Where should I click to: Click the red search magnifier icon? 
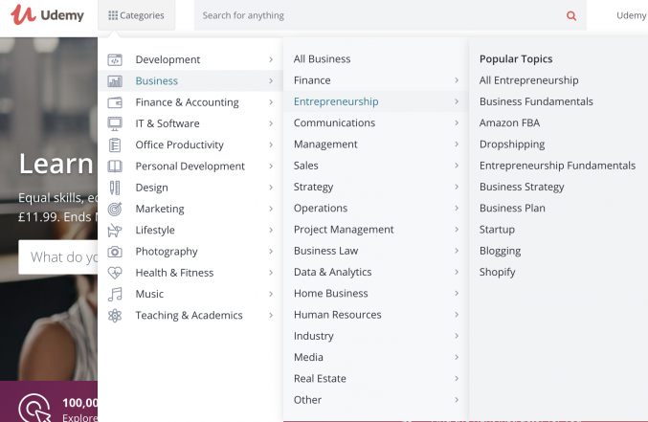571,15
